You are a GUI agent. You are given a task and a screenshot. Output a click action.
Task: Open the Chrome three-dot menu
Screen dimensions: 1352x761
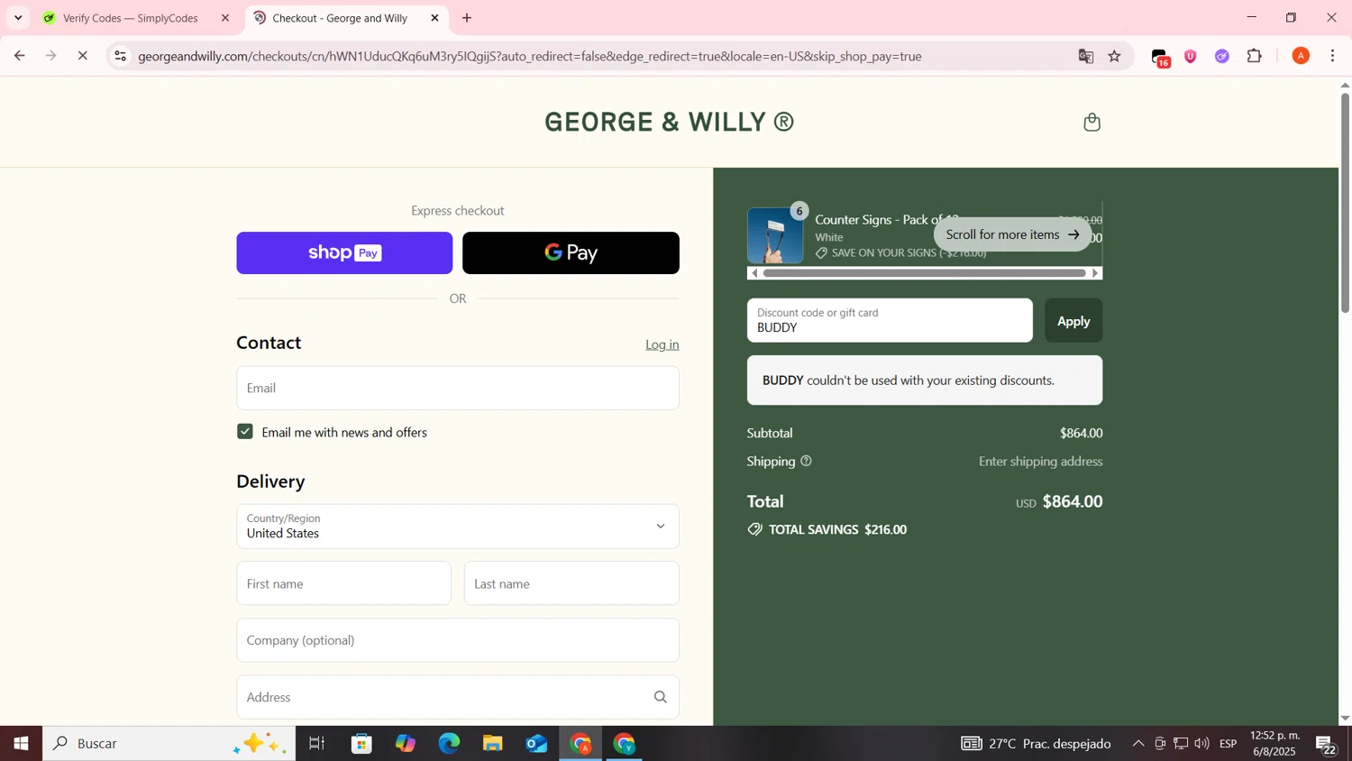pos(1333,56)
